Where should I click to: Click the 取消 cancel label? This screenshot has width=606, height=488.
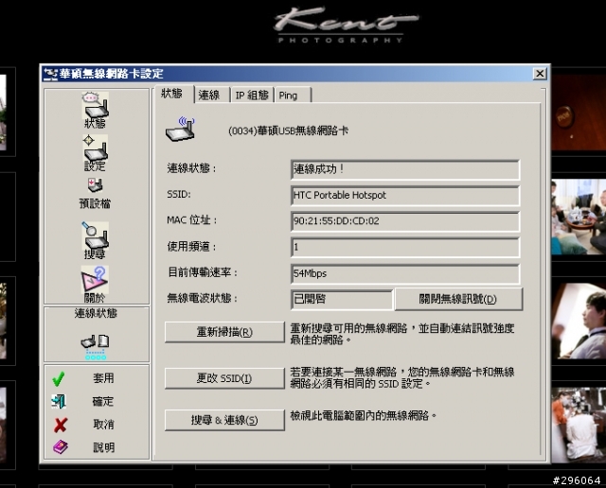pos(103,425)
